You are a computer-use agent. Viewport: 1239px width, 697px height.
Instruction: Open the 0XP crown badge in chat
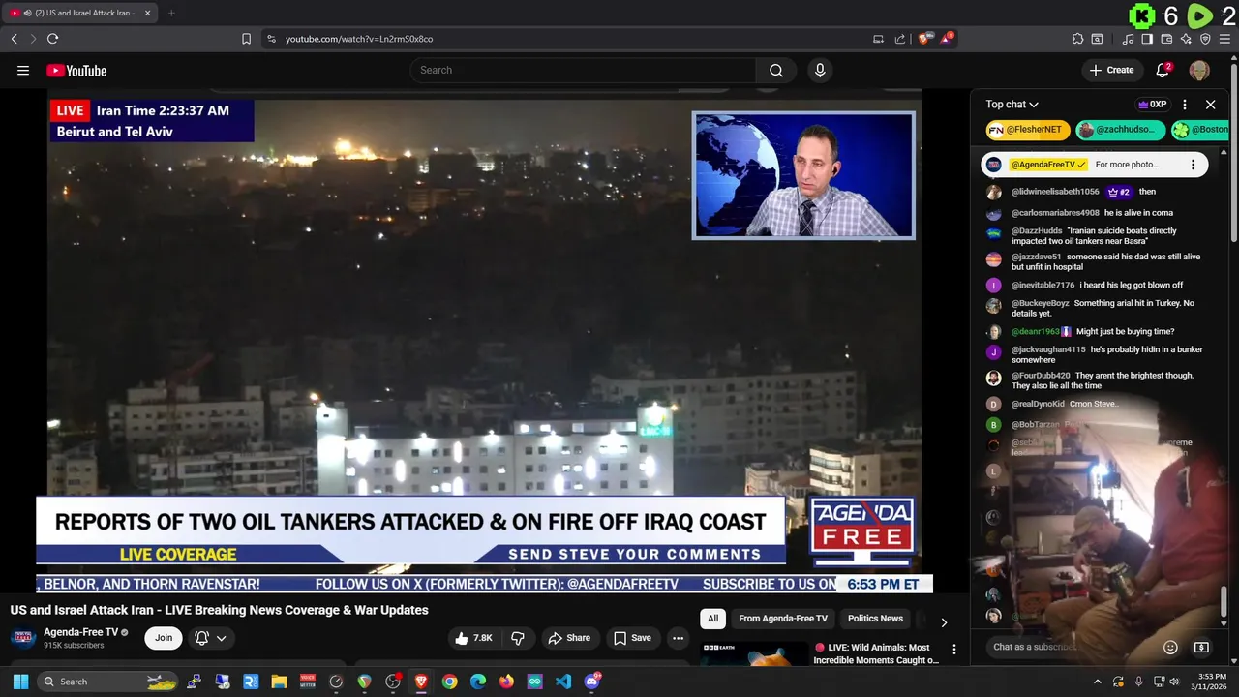[1152, 105]
